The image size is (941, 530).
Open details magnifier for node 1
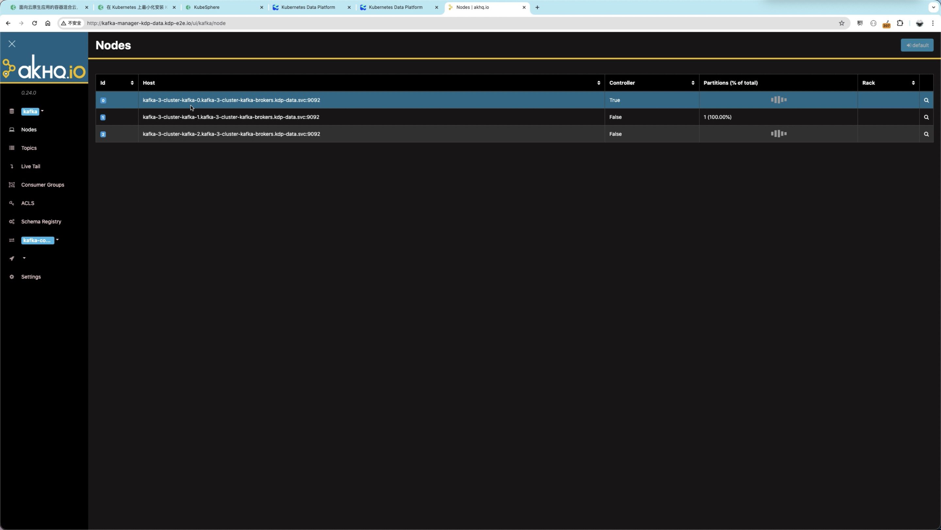(x=926, y=117)
